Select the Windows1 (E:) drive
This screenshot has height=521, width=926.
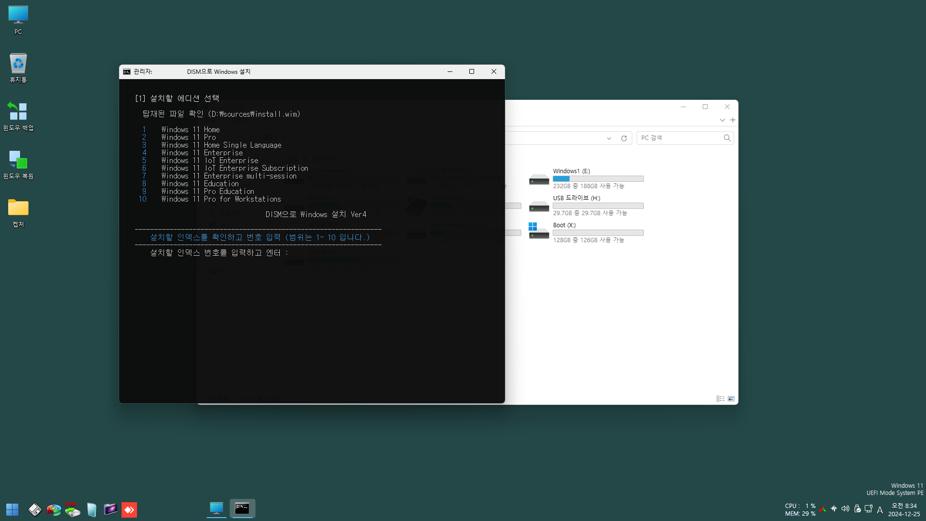[586, 178]
